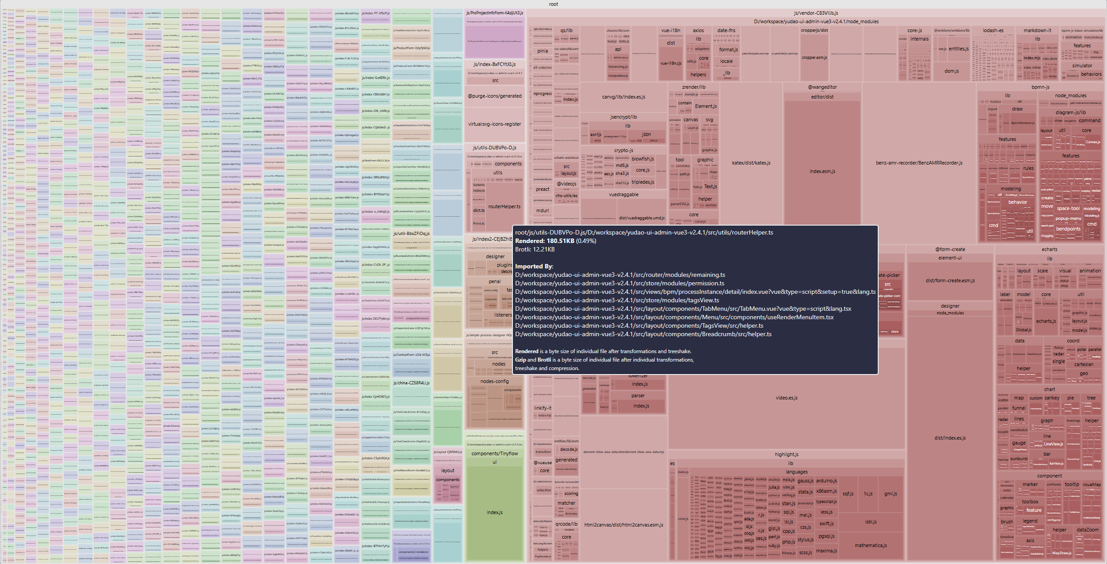Click the katex/dist/katex.js treemap block
This screenshot has height=564, width=1107.
click(x=751, y=163)
